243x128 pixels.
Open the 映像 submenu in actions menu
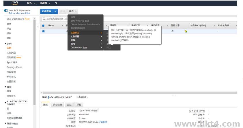[x=85, y=40]
